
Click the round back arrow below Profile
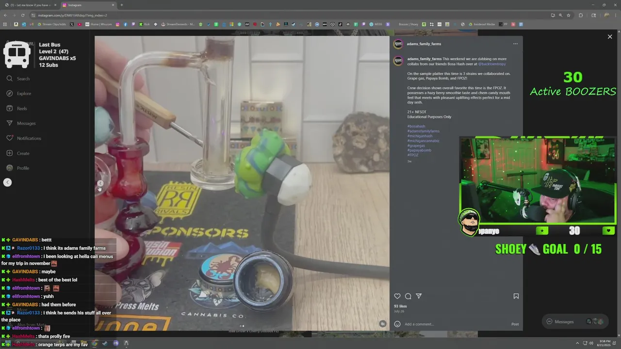[x=8, y=182]
